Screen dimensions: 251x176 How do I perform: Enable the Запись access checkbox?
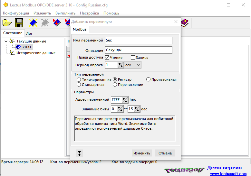click(x=133, y=58)
